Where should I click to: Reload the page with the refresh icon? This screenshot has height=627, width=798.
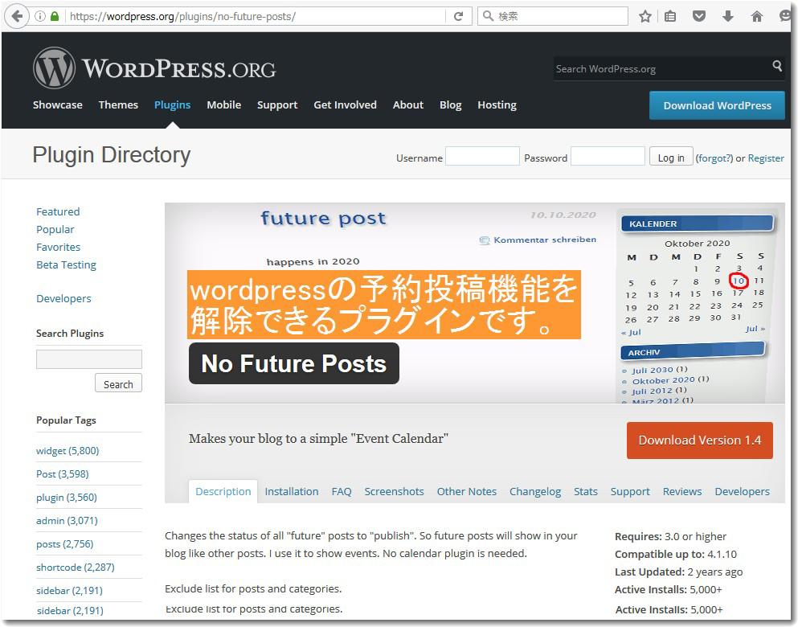pyautogui.click(x=458, y=16)
